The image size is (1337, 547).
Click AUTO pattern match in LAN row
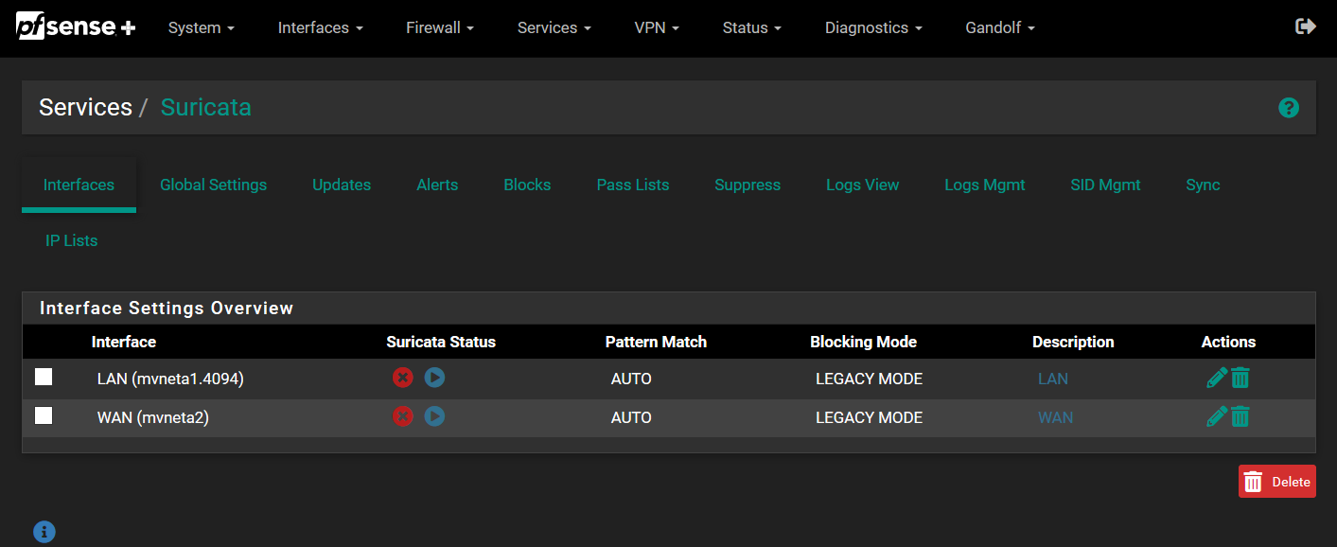(x=631, y=379)
